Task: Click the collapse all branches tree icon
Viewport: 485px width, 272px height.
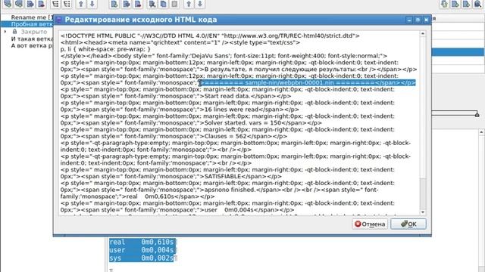Action: pyautogui.click(x=67, y=4)
